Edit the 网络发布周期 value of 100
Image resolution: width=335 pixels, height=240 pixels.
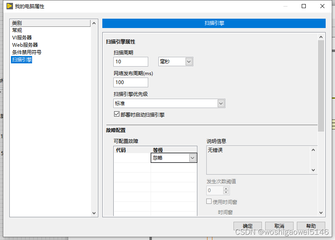[130, 82]
